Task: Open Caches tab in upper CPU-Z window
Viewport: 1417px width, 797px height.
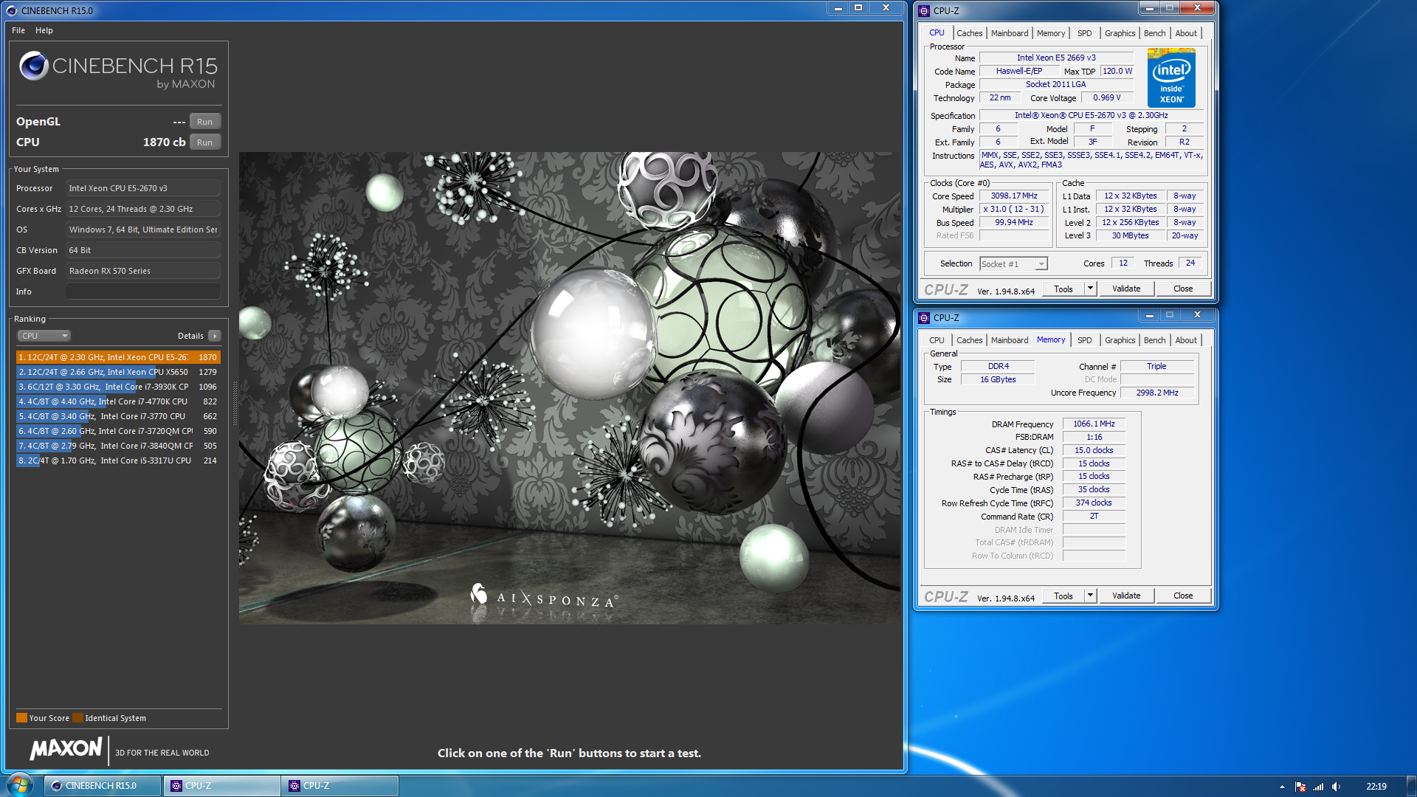Action: pos(969,33)
